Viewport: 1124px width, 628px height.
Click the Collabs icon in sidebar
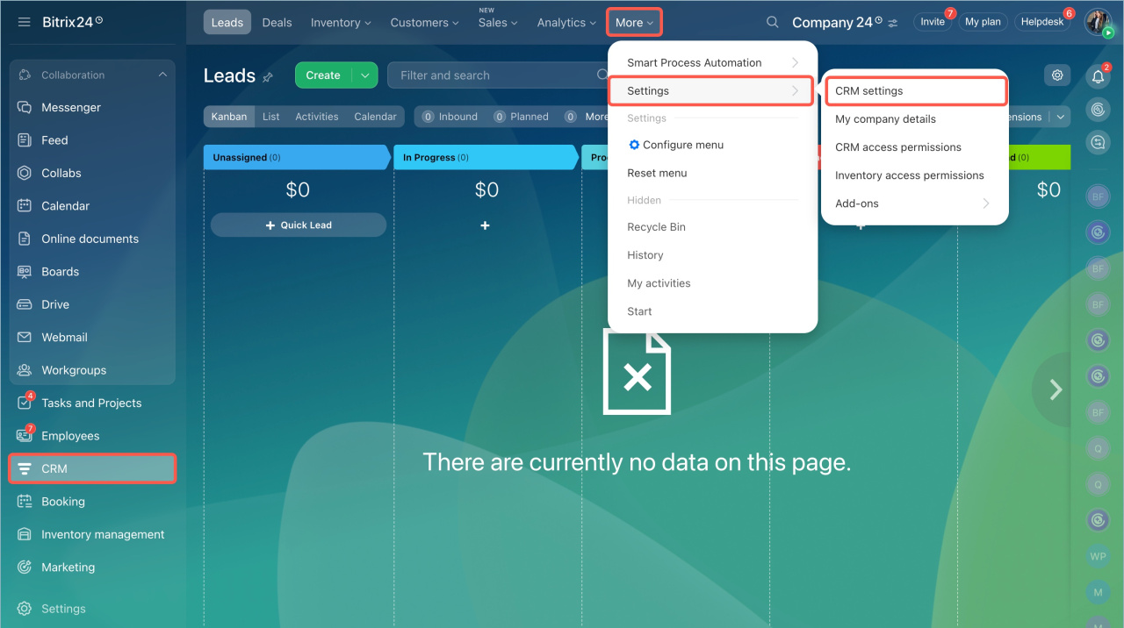click(25, 173)
